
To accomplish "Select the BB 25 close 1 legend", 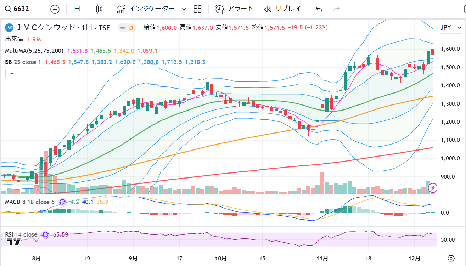I will coord(23,62).
